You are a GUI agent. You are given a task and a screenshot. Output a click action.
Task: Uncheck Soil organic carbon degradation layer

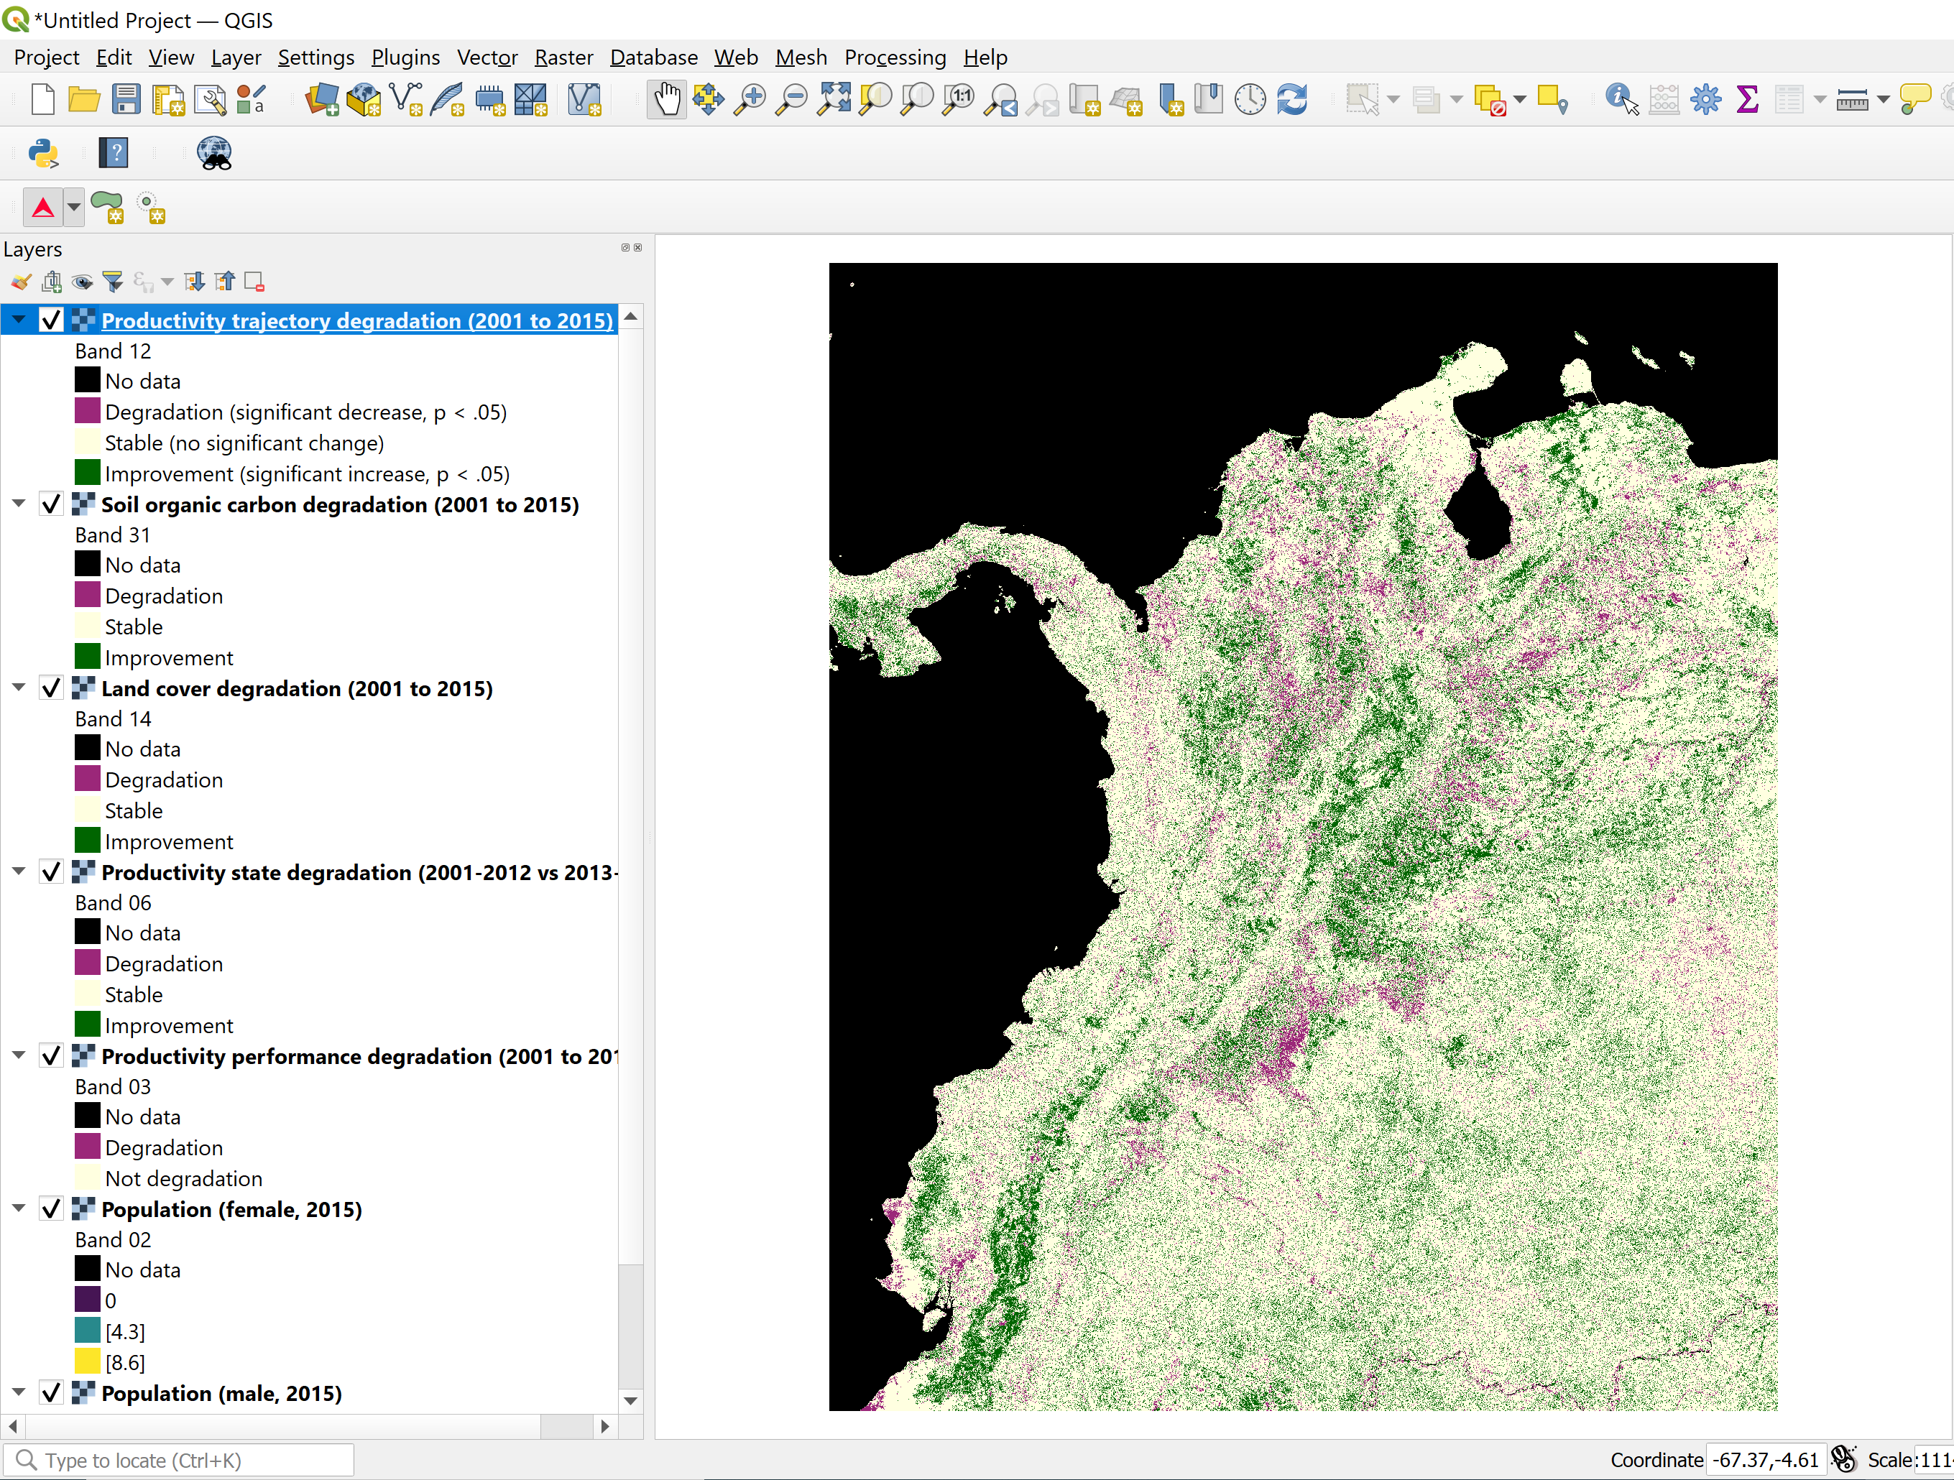(x=51, y=504)
